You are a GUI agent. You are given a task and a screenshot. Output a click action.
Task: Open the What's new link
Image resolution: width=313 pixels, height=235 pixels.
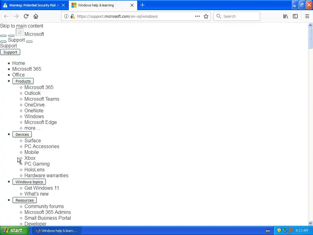point(37,194)
